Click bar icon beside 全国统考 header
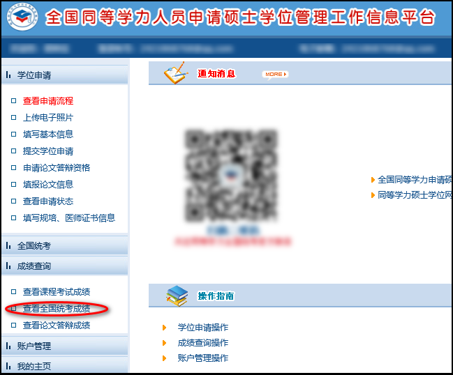Image resolution: width=453 pixels, height=375 pixels. tap(8, 246)
